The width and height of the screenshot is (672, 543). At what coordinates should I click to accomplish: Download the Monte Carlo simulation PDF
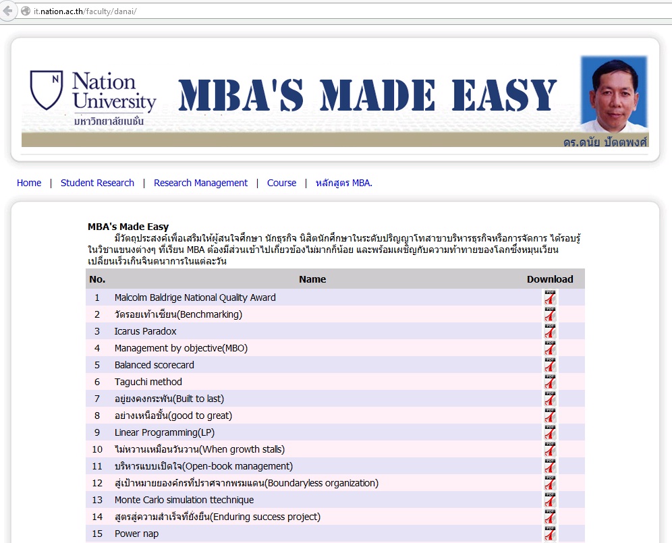tap(550, 500)
